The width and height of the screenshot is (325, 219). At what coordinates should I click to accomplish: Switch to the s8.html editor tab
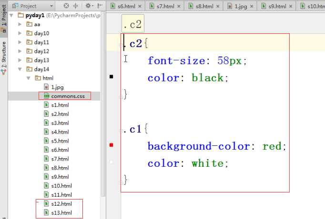click(x=204, y=6)
